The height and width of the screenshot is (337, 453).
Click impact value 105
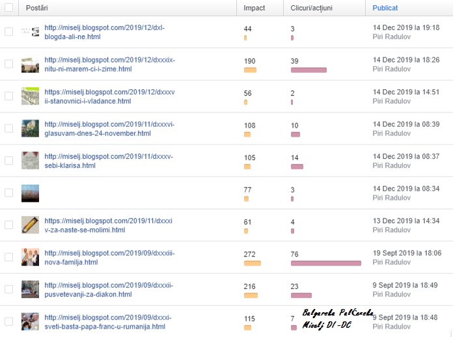tap(250, 157)
